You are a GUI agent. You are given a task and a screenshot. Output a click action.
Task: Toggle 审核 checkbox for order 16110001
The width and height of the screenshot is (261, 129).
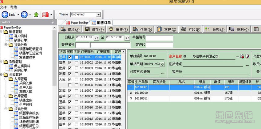click(70, 57)
